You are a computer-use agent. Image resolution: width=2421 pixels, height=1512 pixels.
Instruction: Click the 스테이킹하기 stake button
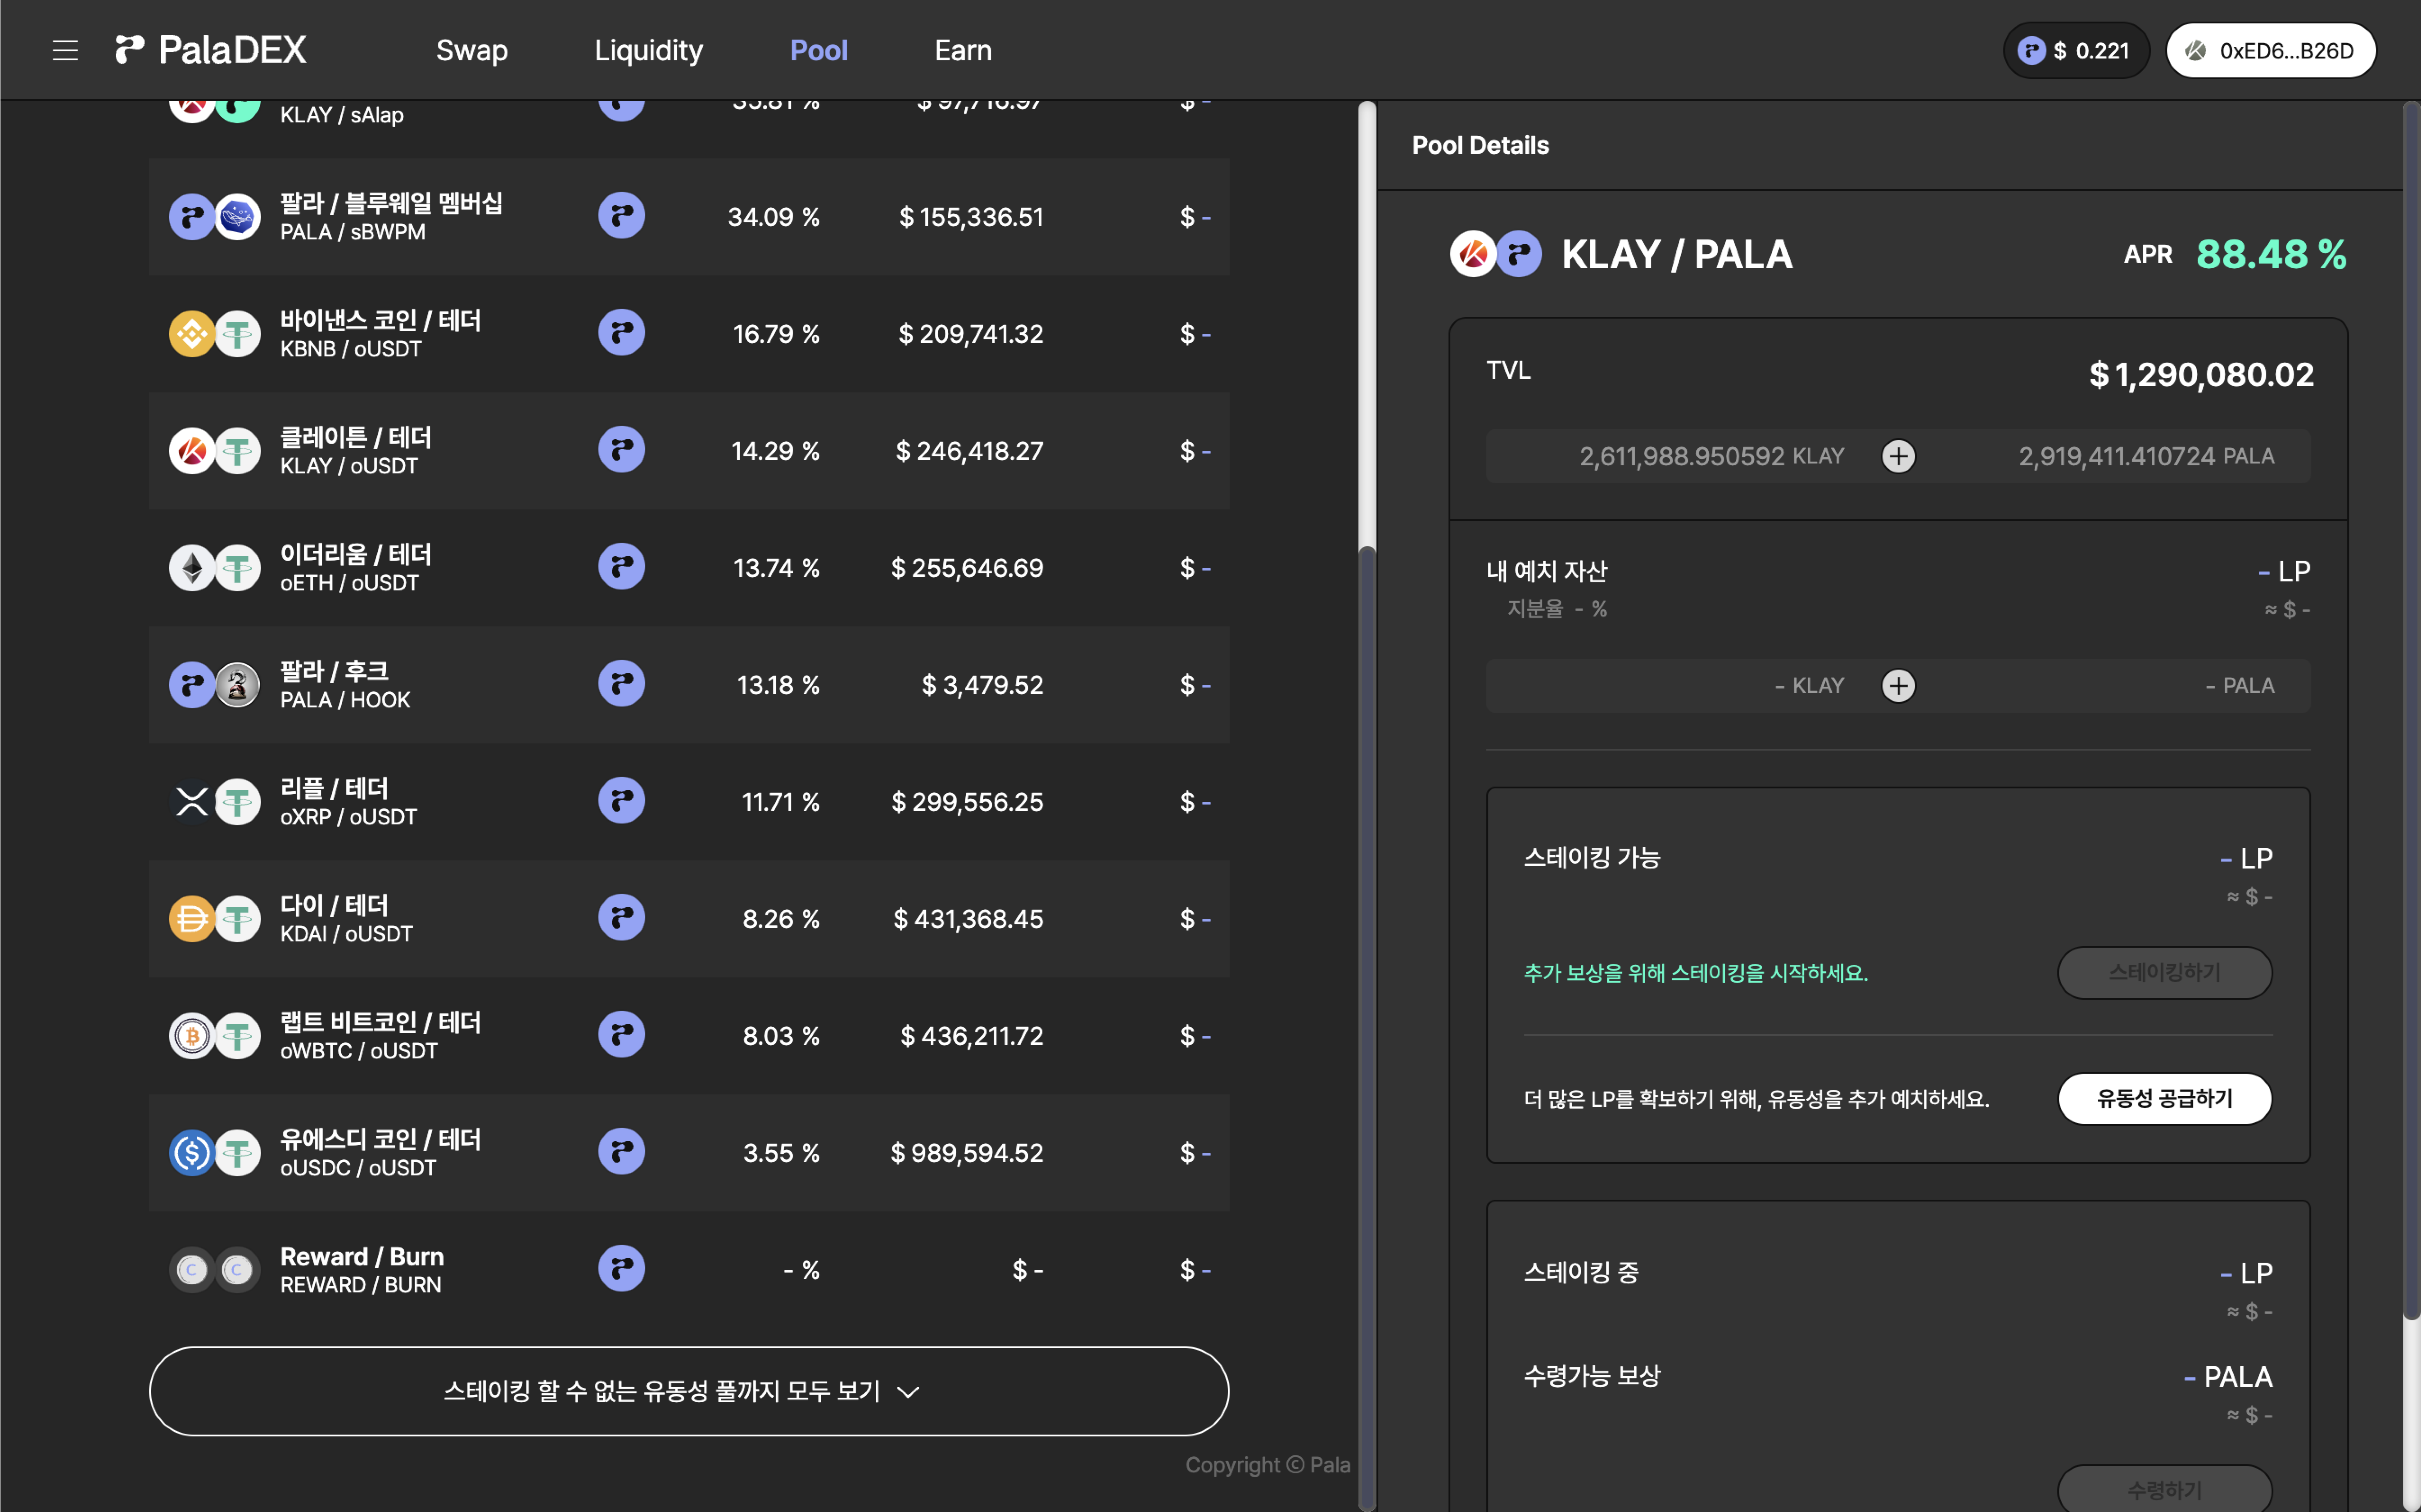2165,972
